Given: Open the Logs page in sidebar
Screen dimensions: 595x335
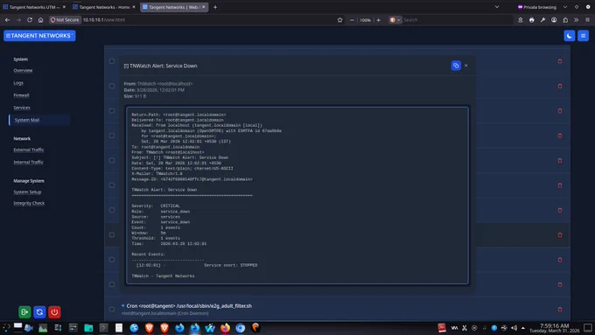Looking at the screenshot, I should (18, 83).
